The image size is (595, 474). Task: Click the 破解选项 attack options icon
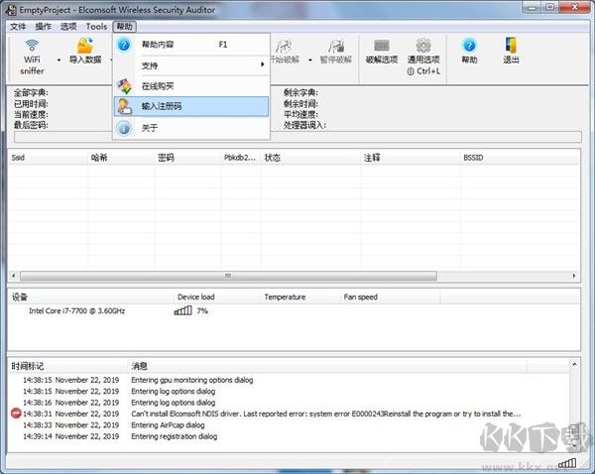point(382,46)
